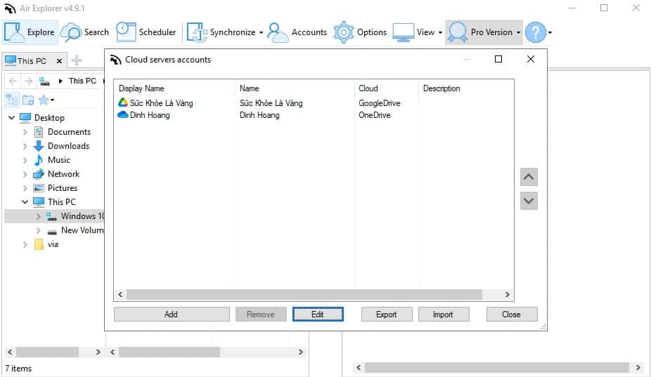
Task: Select the via folder
Action: point(53,244)
